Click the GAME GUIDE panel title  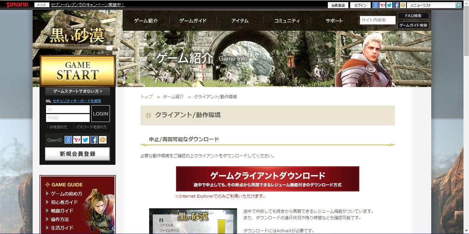(x=67, y=185)
